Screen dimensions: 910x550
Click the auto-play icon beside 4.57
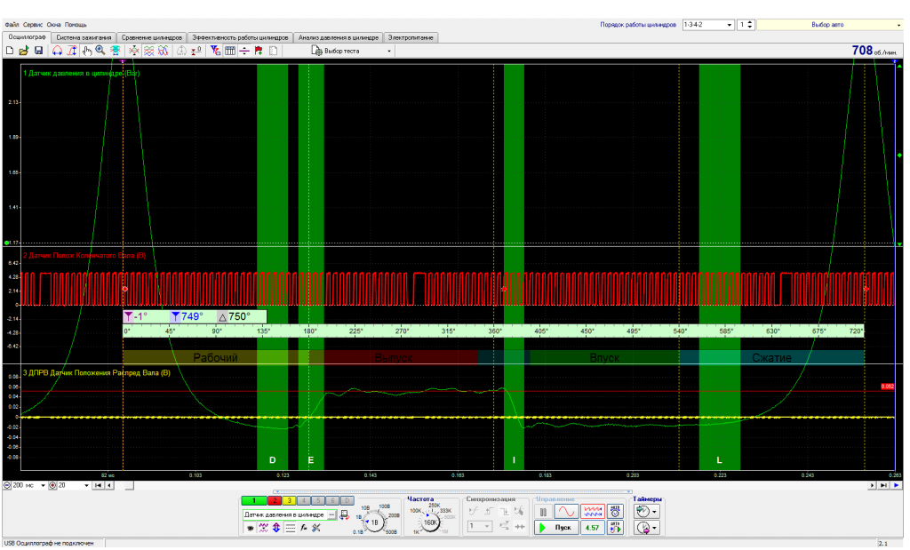615,528
